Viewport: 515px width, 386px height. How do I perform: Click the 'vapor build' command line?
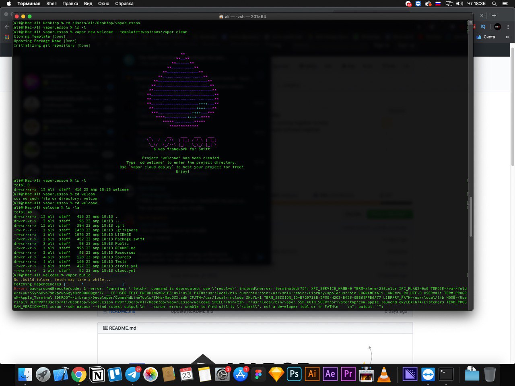pyautogui.click(x=52, y=275)
